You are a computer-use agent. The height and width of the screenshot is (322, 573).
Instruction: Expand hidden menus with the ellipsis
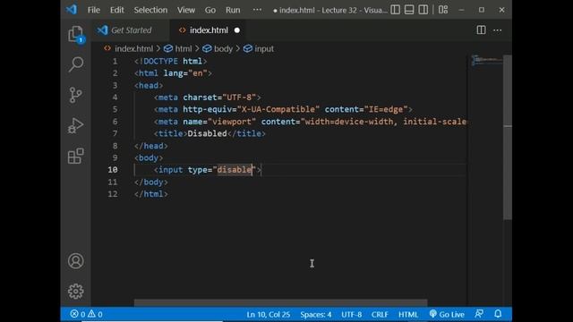pos(257,10)
